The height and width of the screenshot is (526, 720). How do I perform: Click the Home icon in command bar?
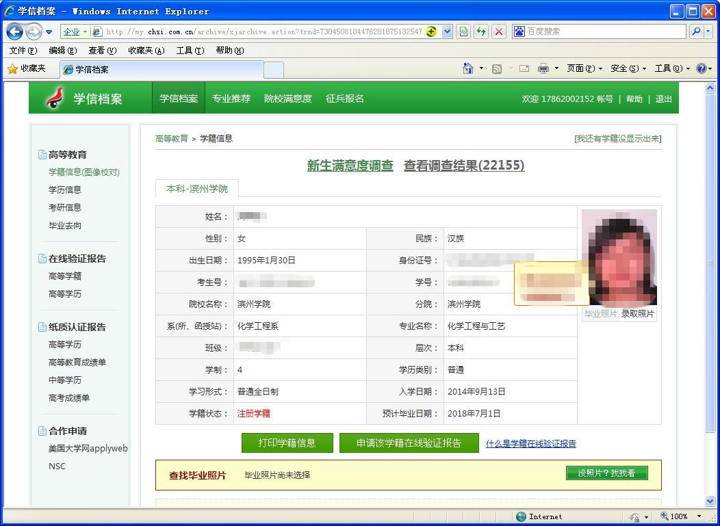click(468, 68)
